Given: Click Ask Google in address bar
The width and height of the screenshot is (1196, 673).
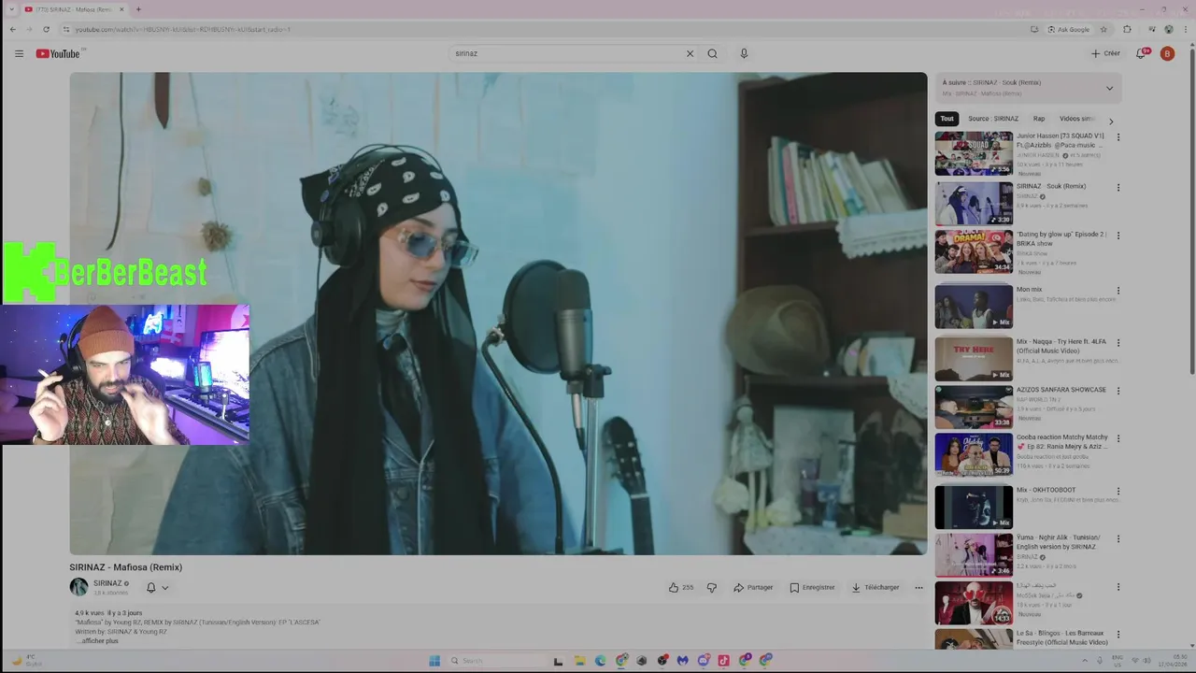Looking at the screenshot, I should 1068,29.
